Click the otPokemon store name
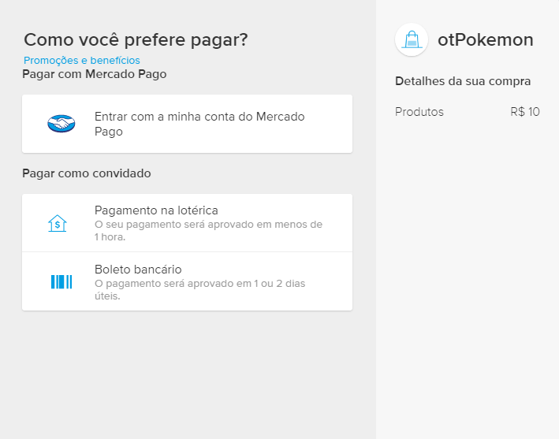 (485, 39)
